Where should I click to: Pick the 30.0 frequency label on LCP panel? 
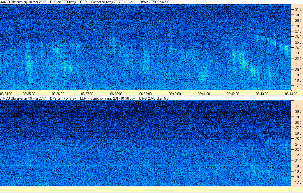298,111
